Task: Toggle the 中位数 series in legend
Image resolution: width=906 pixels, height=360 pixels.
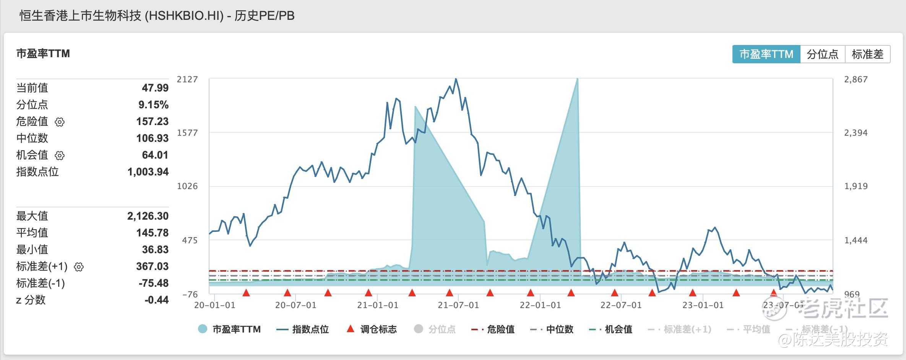Action: 552,329
